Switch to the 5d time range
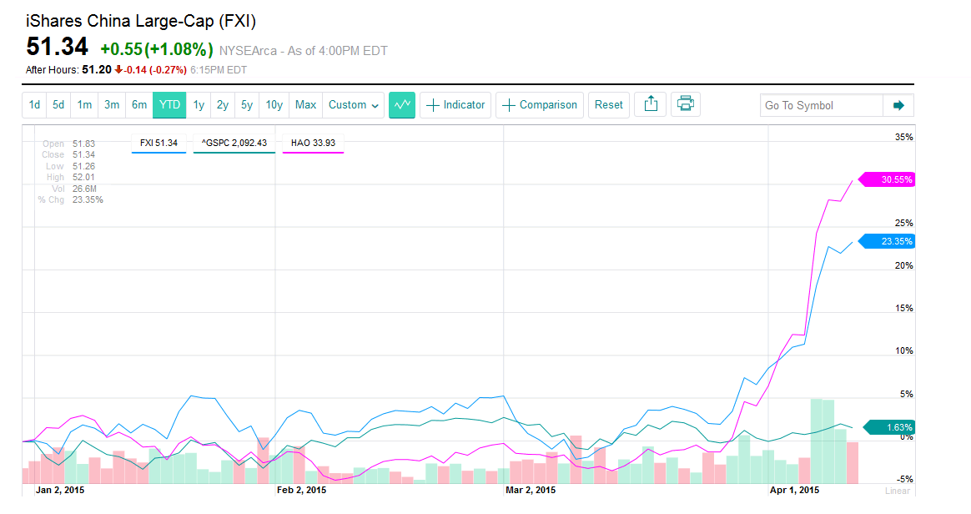Image resolution: width=971 pixels, height=514 pixels. [x=58, y=105]
